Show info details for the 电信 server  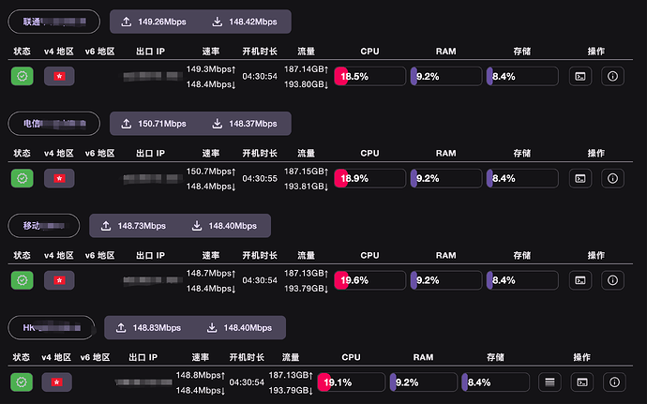(x=613, y=178)
